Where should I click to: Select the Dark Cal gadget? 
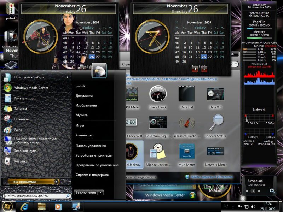187,98
